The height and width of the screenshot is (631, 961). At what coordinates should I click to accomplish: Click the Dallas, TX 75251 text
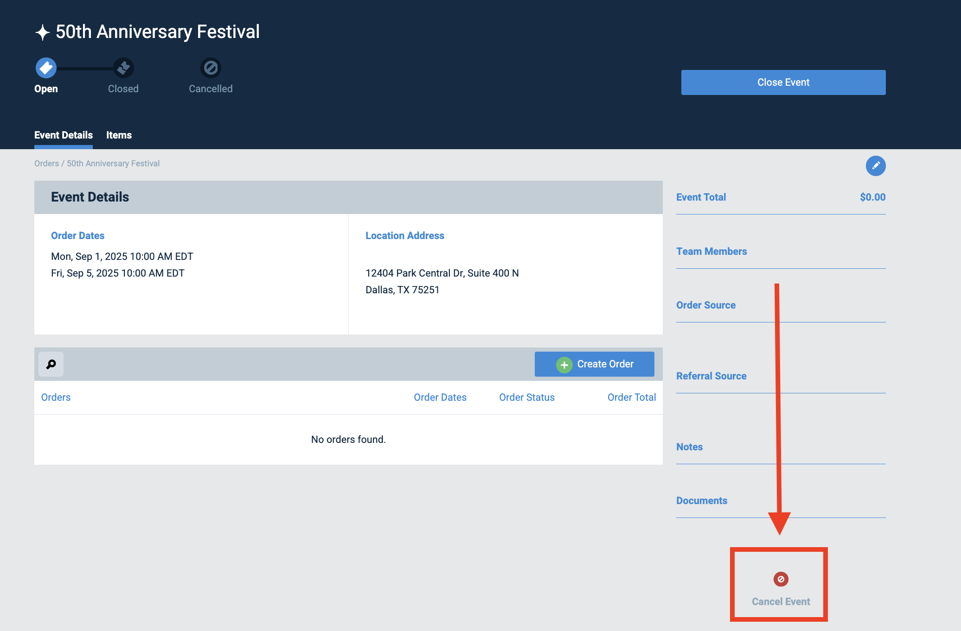coord(402,290)
